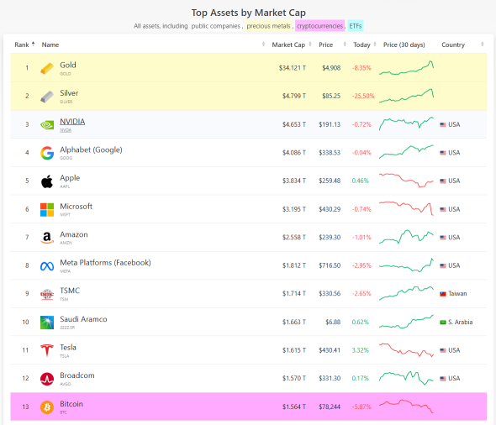
Task: Toggle the cryptocurrencies filter tag
Action: pos(319,26)
